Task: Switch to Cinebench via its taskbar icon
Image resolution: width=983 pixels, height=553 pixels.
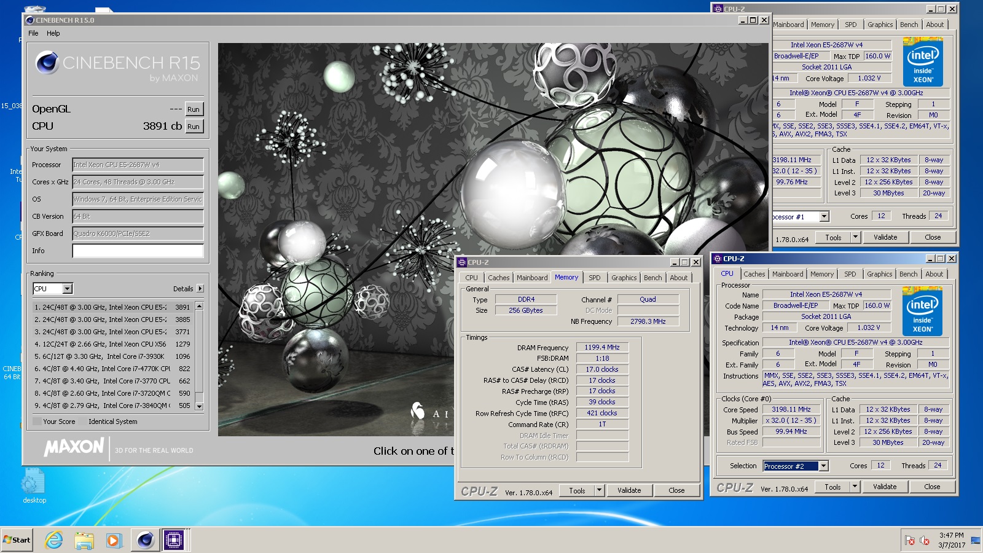Action: click(145, 540)
